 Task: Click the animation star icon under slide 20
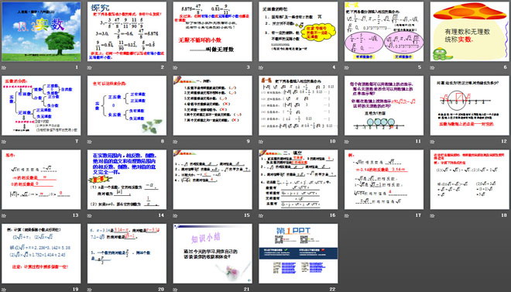[90, 290]
